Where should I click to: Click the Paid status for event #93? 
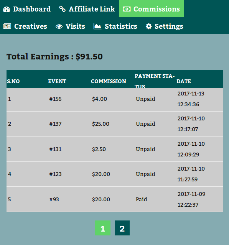coord(141,199)
